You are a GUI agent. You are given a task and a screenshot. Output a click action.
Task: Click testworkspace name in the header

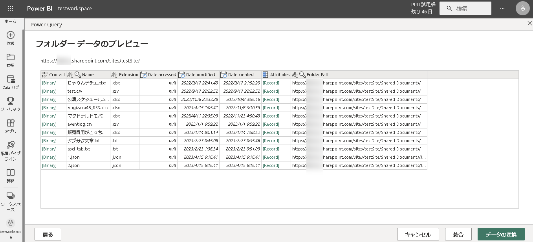tap(75, 8)
